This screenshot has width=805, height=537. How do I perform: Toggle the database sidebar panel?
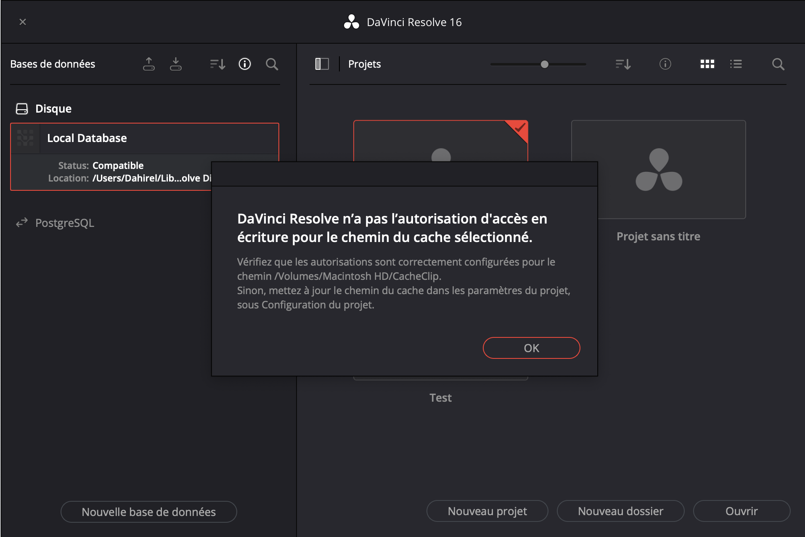point(322,64)
